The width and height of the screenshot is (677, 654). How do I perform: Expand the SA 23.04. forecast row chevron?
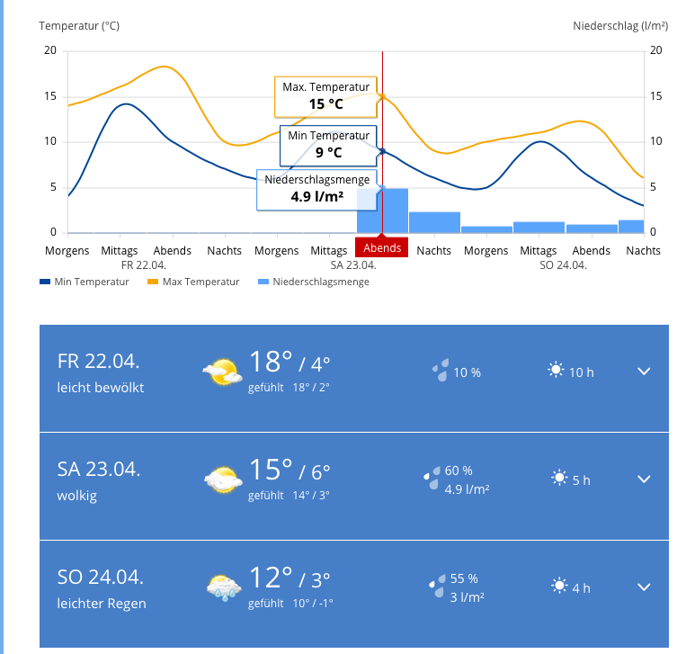[x=644, y=479]
